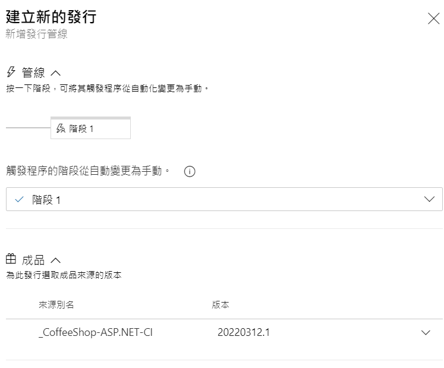444x368 pixels.
Task: Click the checkmark icon in the stage dropdown
Action: coord(19,200)
